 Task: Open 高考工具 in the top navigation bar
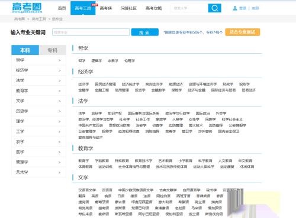[83, 8]
